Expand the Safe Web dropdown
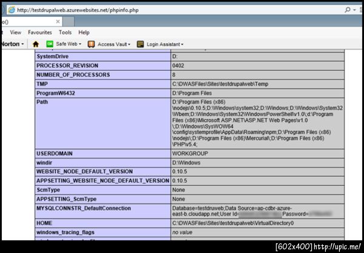 pyautogui.click(x=80, y=44)
